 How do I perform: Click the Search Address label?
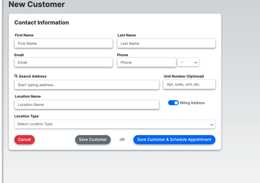(x=32, y=76)
